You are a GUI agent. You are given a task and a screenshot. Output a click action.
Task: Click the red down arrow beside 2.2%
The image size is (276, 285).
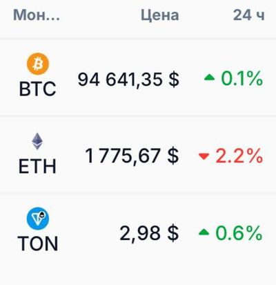click(x=204, y=156)
